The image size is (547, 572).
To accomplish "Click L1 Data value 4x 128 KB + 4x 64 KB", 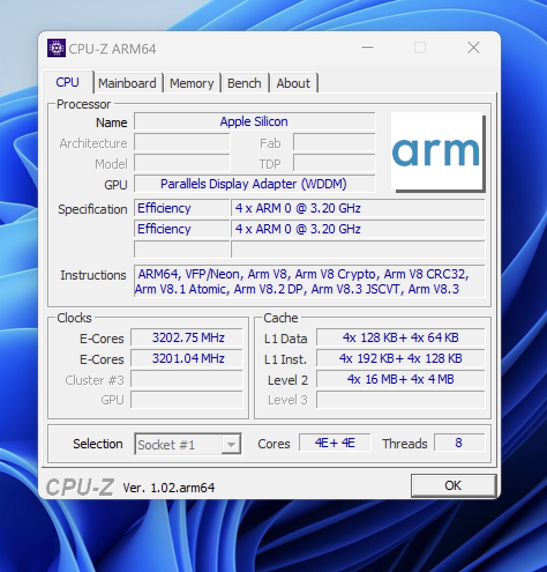I will (x=401, y=337).
